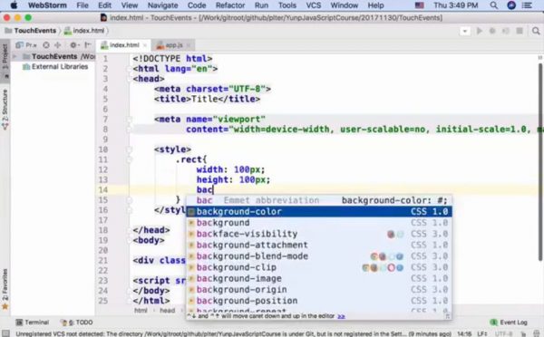Open Siri from the menu bar
544x337 pixels.
tap(511, 5)
